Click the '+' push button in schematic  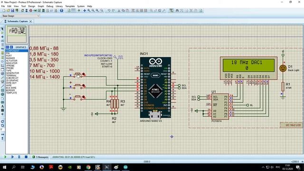point(78,86)
